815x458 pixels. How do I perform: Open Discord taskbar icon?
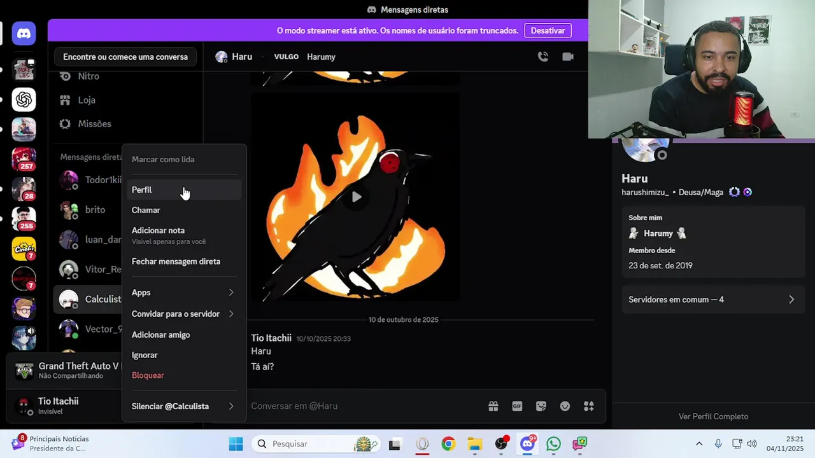point(527,444)
